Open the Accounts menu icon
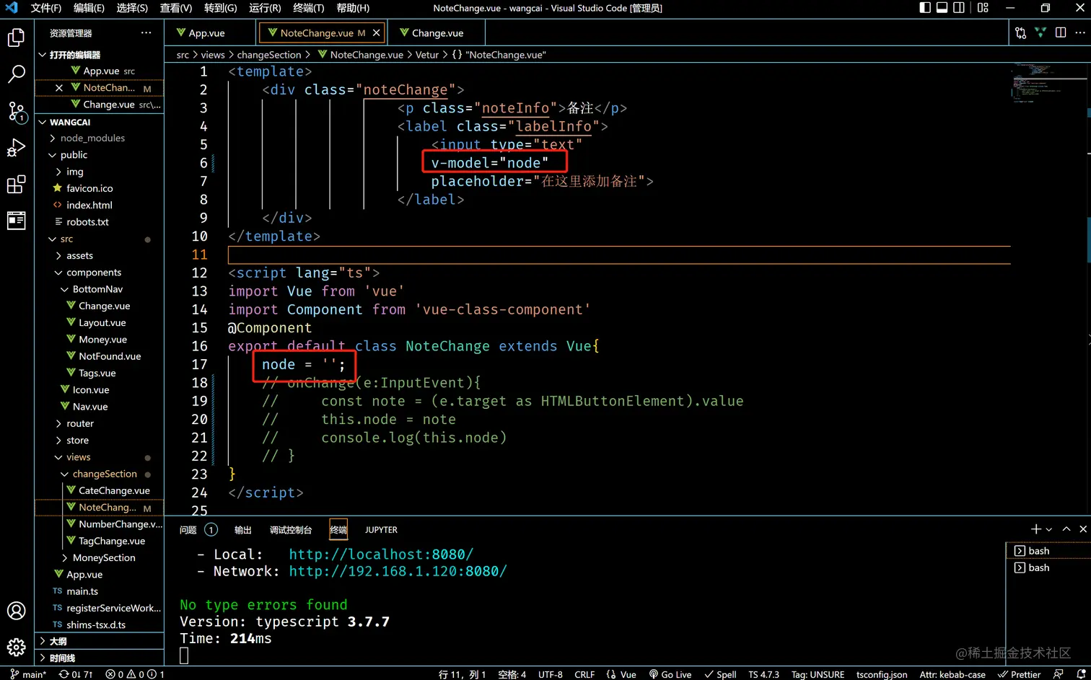Screen dimensions: 1091x680 (x=16, y=611)
